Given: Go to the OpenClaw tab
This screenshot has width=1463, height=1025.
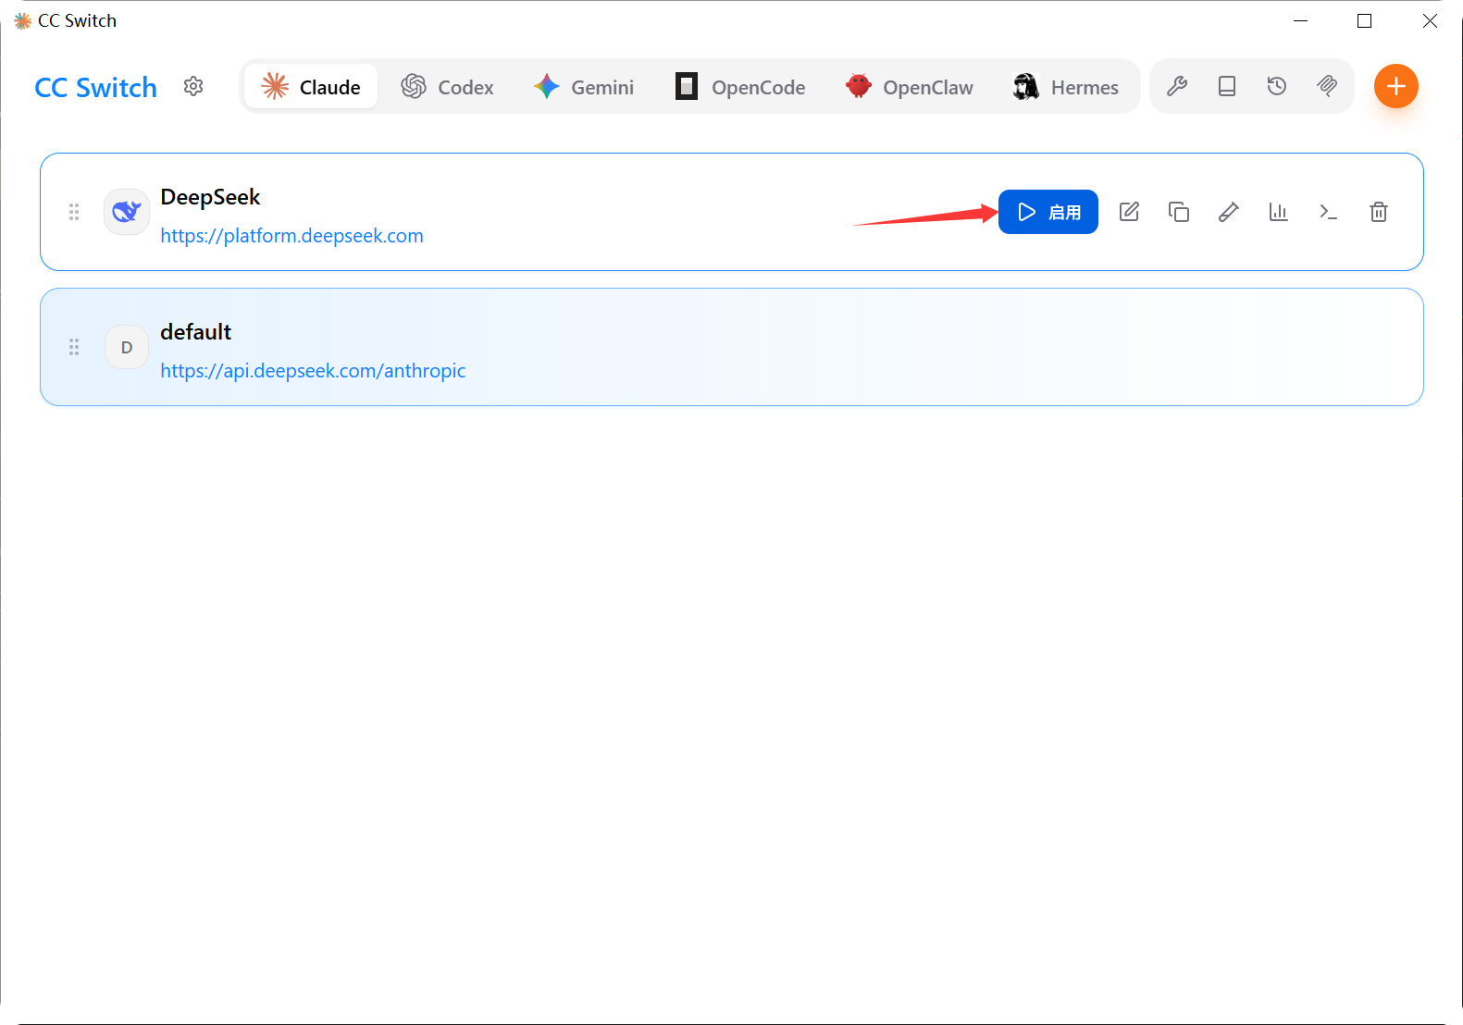Looking at the screenshot, I should click(910, 87).
